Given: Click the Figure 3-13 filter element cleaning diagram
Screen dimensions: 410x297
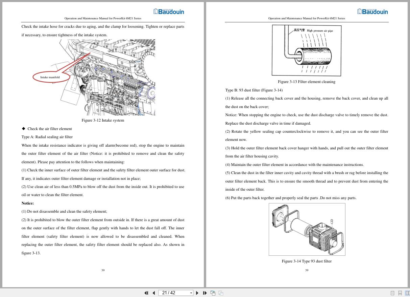Looking at the screenshot, I should pos(306,50).
